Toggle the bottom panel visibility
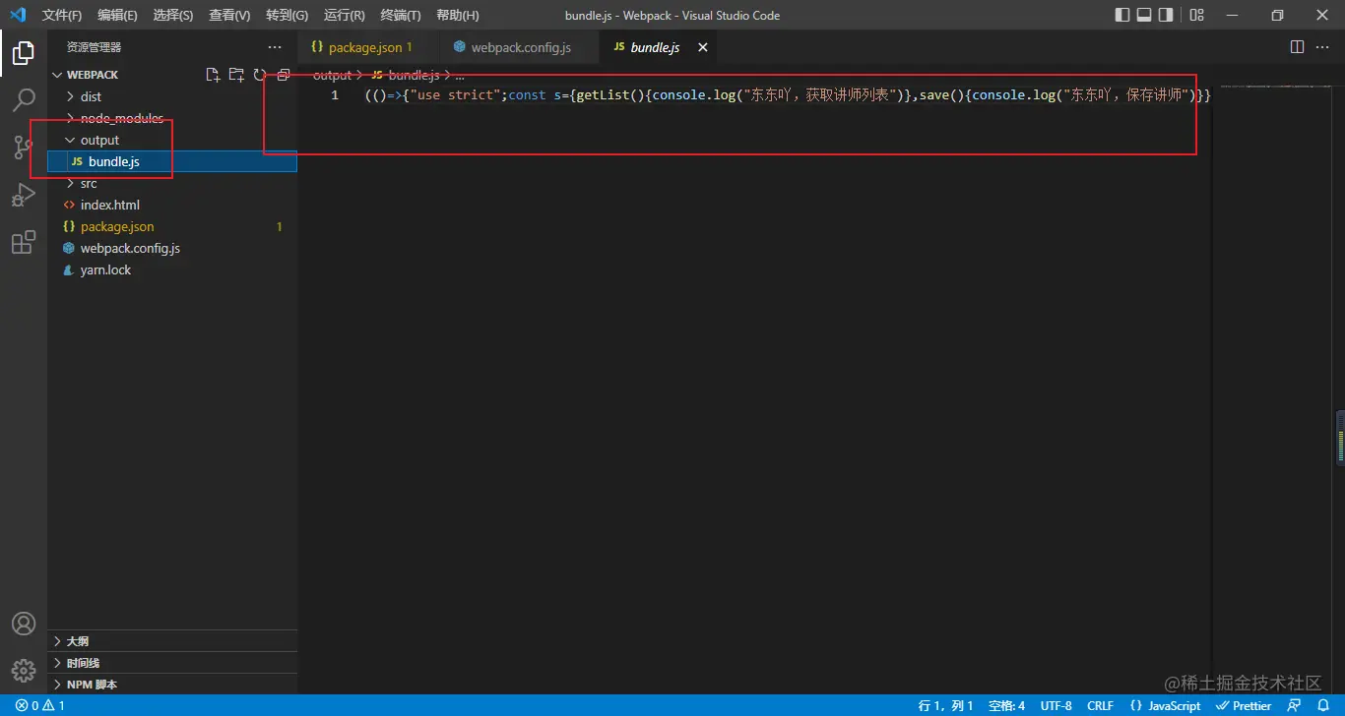Image resolution: width=1345 pixels, height=716 pixels. click(1144, 15)
